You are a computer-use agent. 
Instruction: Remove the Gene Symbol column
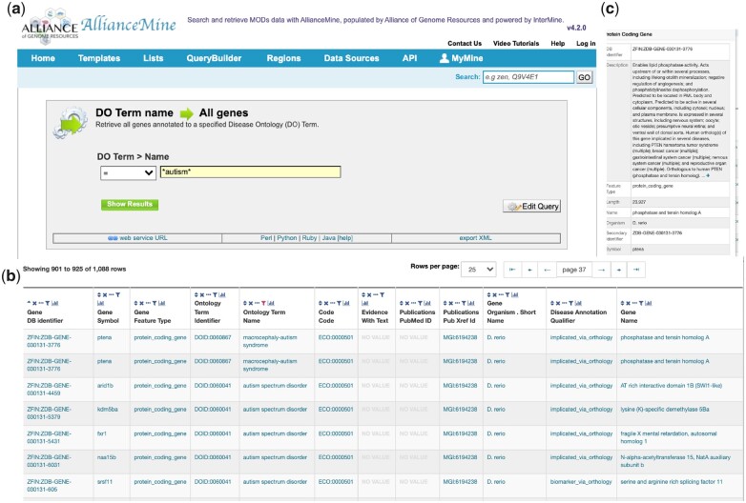click(105, 295)
